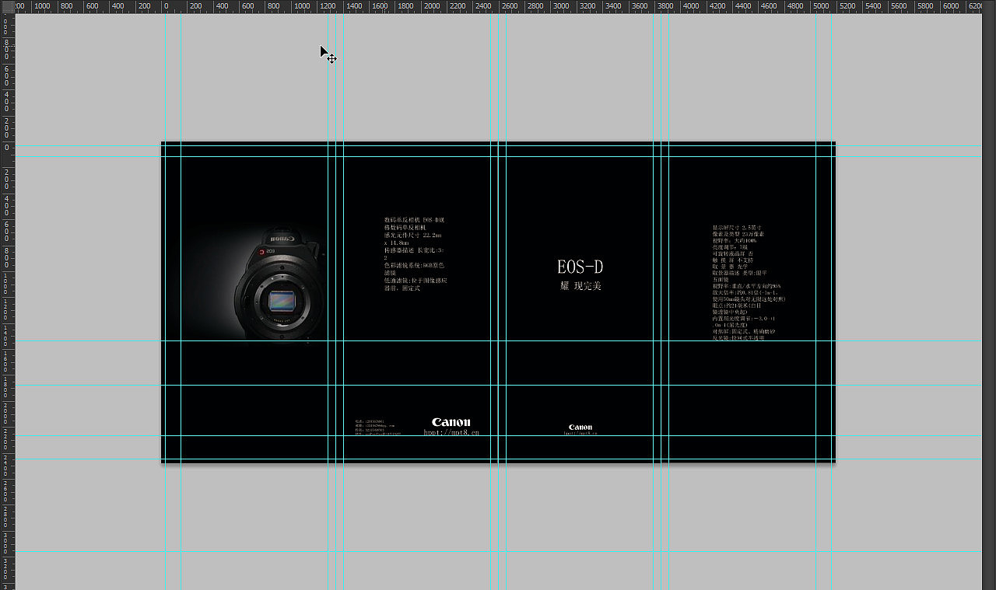
Task: Click the "耀 现完美" slogan text
Action: [580, 286]
